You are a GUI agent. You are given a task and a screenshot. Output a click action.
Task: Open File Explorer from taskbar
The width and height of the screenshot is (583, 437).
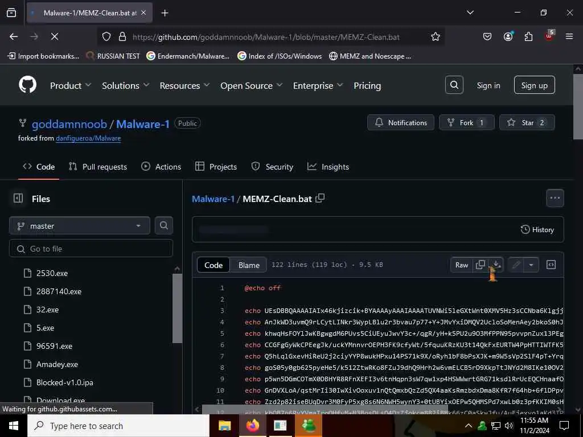point(224,426)
